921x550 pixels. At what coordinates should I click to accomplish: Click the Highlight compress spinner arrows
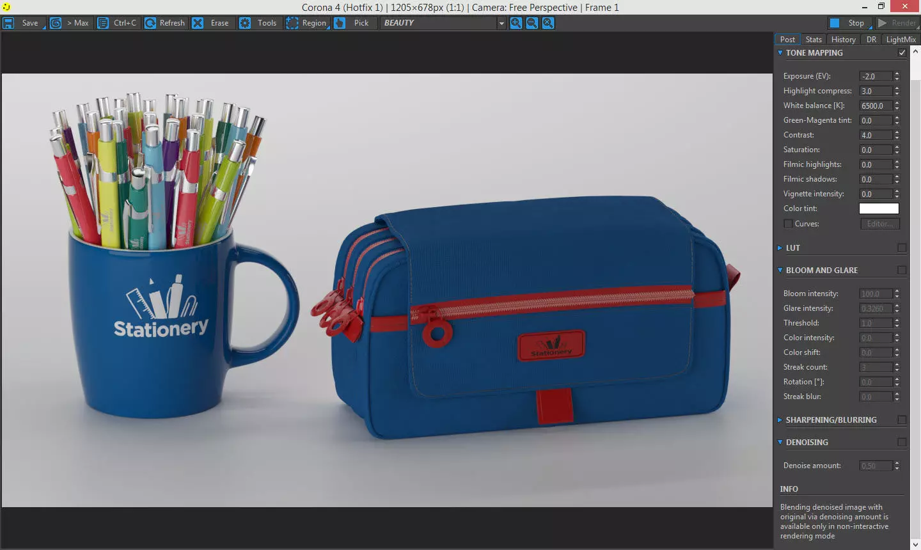pyautogui.click(x=897, y=91)
